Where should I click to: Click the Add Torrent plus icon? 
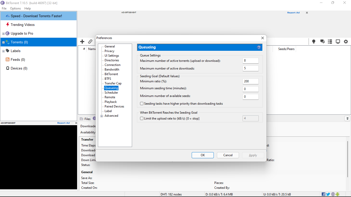(x=82, y=42)
